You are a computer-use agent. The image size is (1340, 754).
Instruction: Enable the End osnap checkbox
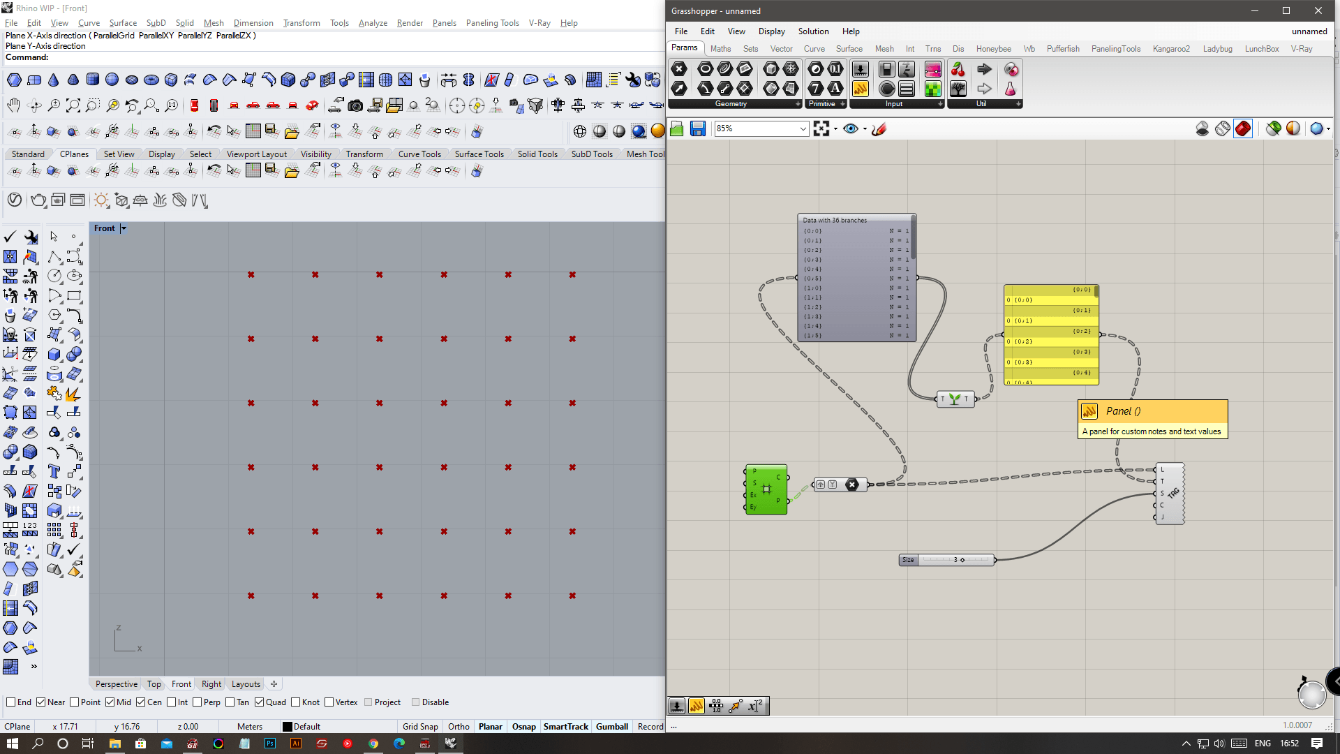10,702
